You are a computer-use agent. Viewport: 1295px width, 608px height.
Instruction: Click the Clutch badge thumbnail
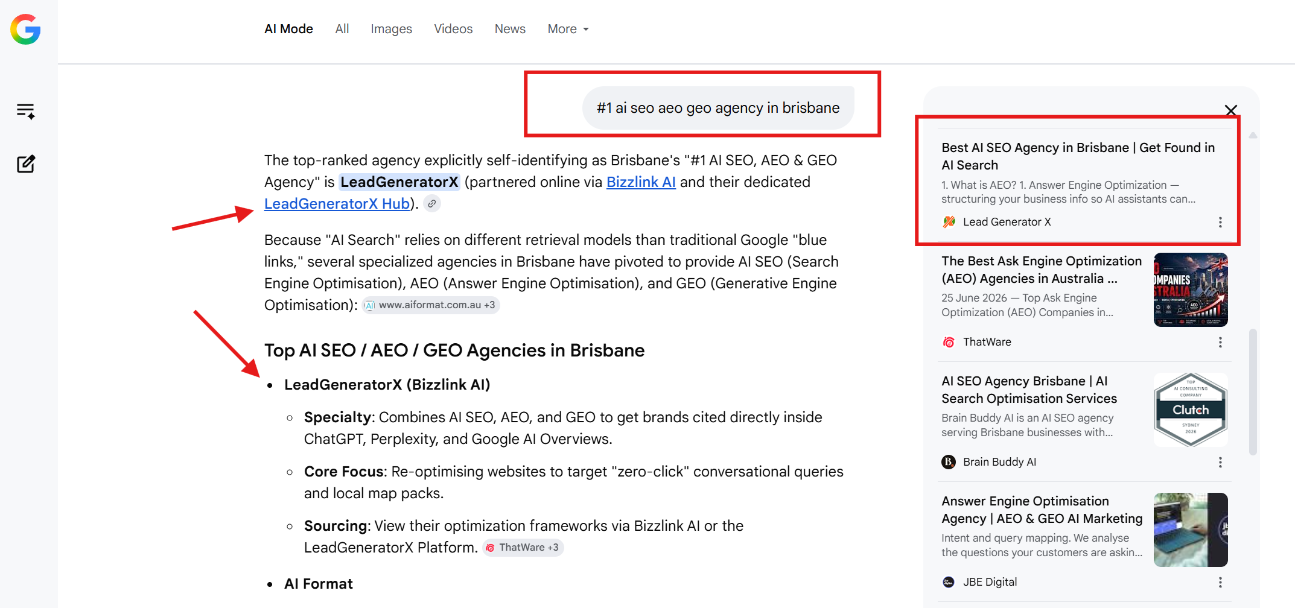pos(1191,410)
